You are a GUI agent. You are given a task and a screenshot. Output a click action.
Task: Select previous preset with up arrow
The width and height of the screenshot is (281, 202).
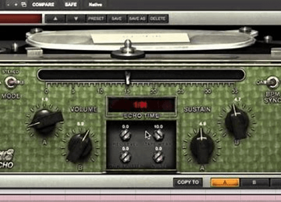[56, 19]
